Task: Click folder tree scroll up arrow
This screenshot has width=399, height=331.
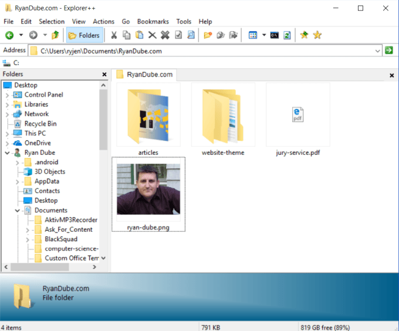Action: click(103, 85)
